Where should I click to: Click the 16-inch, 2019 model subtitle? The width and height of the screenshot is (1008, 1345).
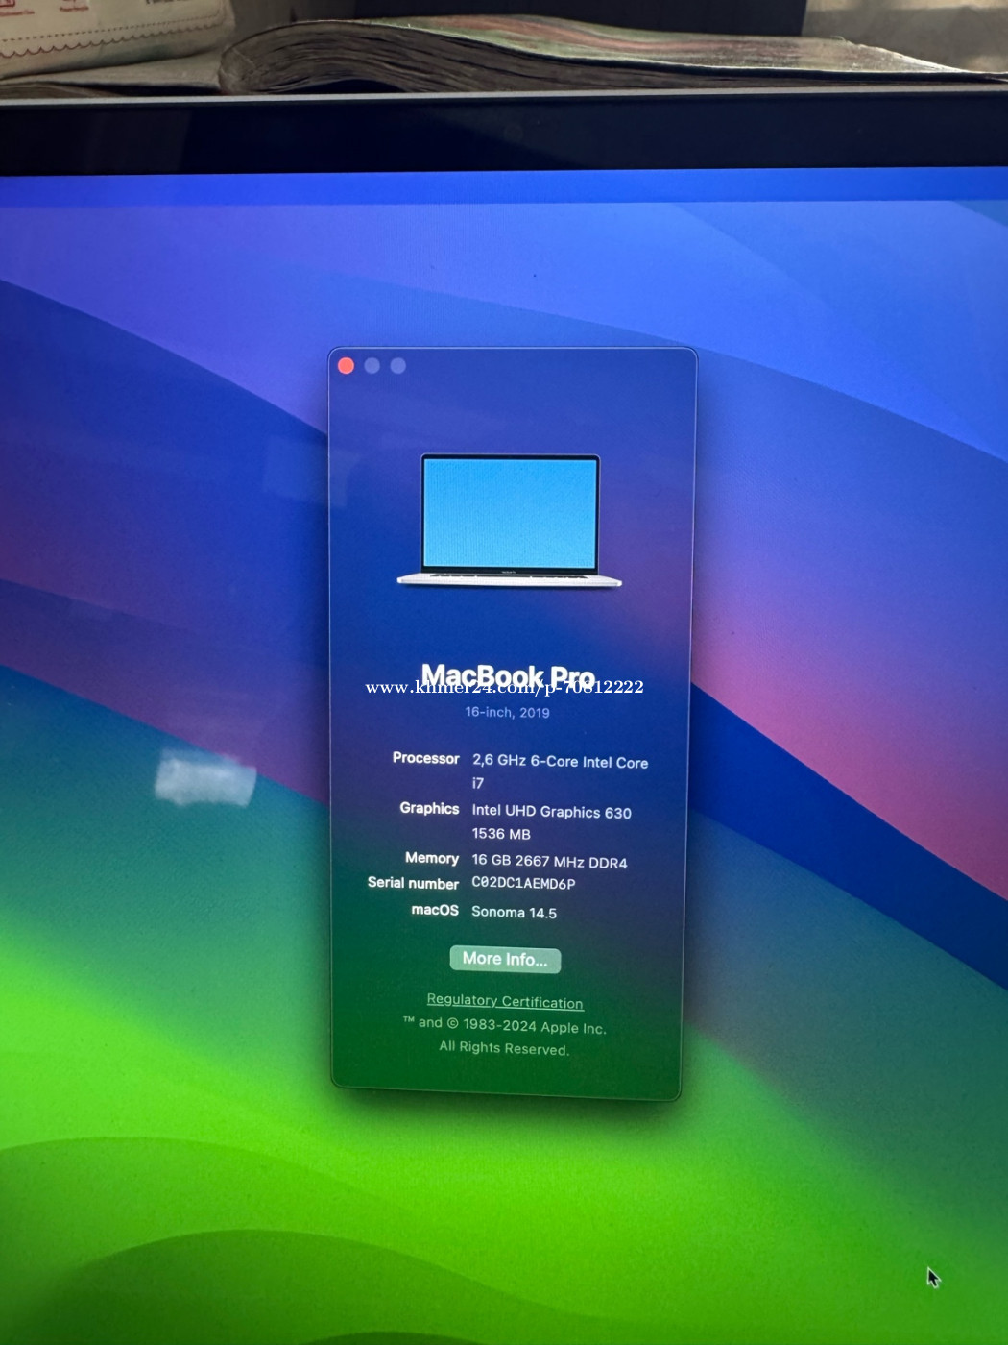[x=508, y=712]
